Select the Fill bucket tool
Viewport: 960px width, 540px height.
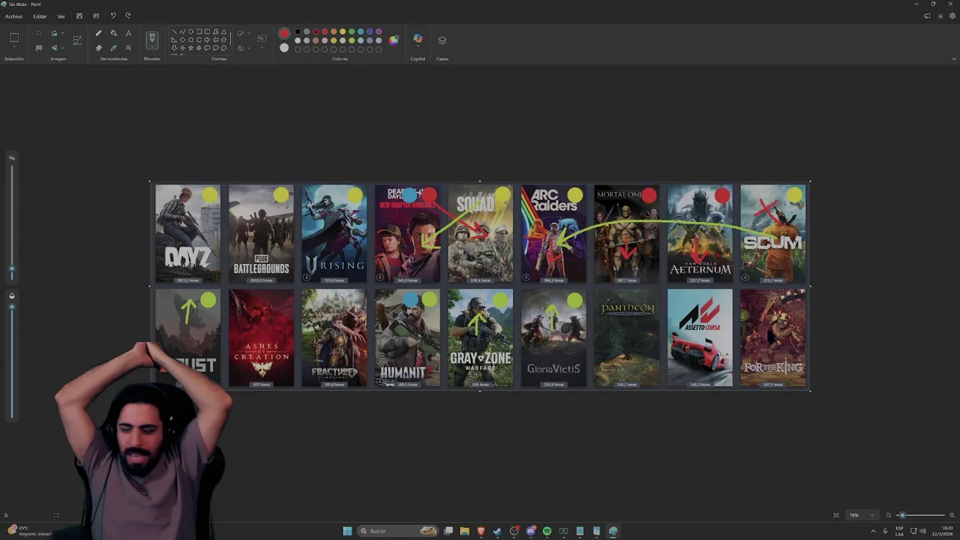pos(113,33)
